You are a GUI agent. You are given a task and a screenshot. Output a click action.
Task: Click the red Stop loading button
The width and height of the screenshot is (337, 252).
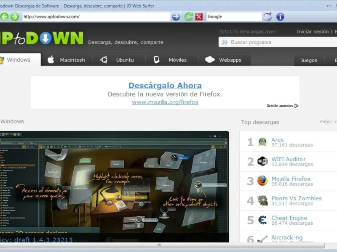coord(199,17)
